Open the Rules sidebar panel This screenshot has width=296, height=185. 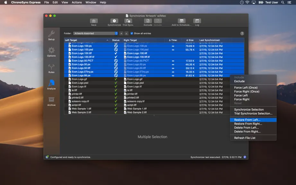(51, 68)
